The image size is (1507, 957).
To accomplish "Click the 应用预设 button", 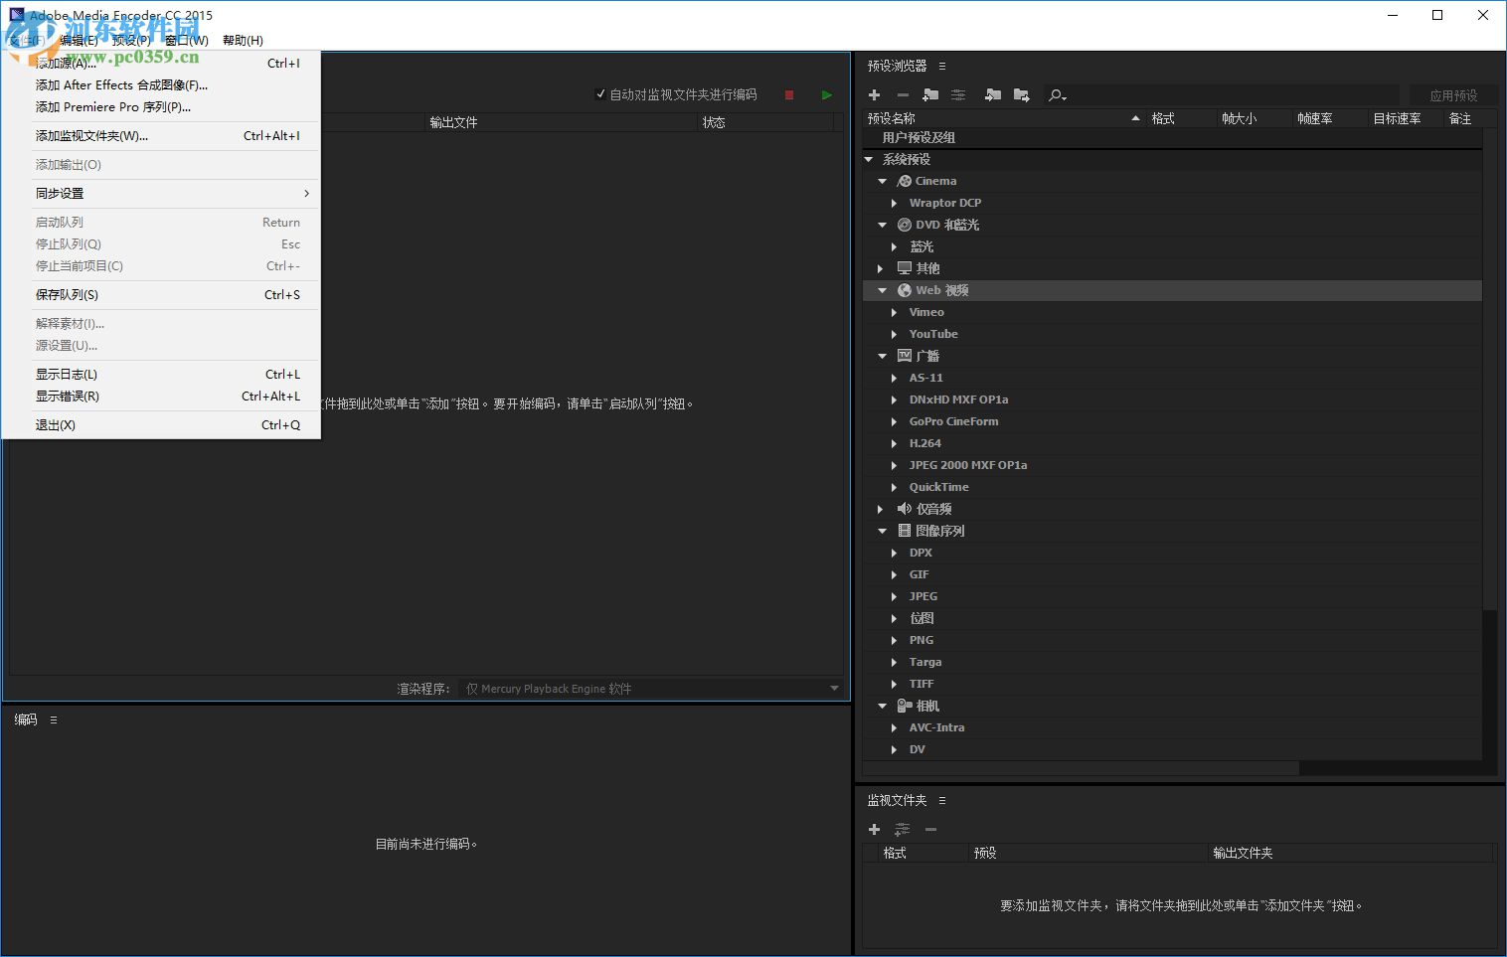I will tap(1453, 94).
